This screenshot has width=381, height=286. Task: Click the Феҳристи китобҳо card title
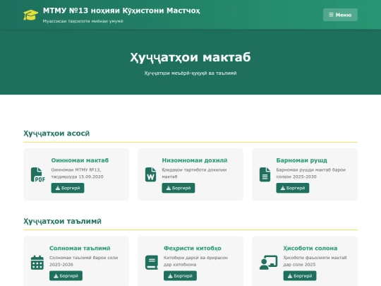click(x=193, y=248)
